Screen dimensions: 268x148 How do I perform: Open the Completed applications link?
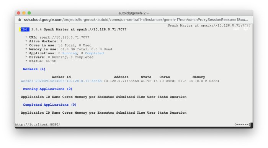coord(94,53)
